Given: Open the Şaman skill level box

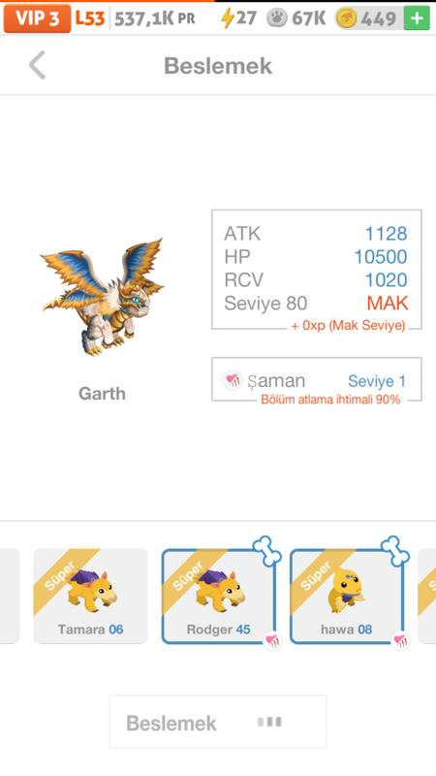Looking at the screenshot, I should (x=317, y=379).
